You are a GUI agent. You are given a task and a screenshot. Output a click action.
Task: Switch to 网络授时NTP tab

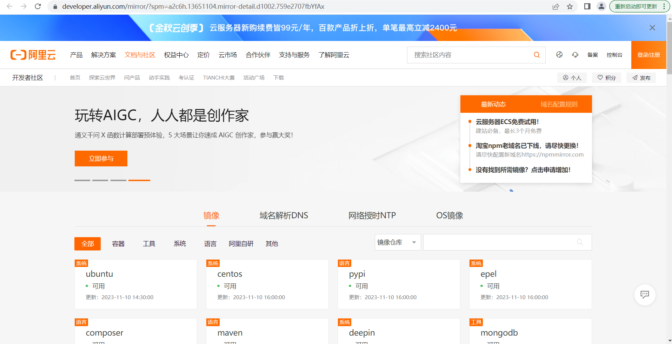click(372, 215)
